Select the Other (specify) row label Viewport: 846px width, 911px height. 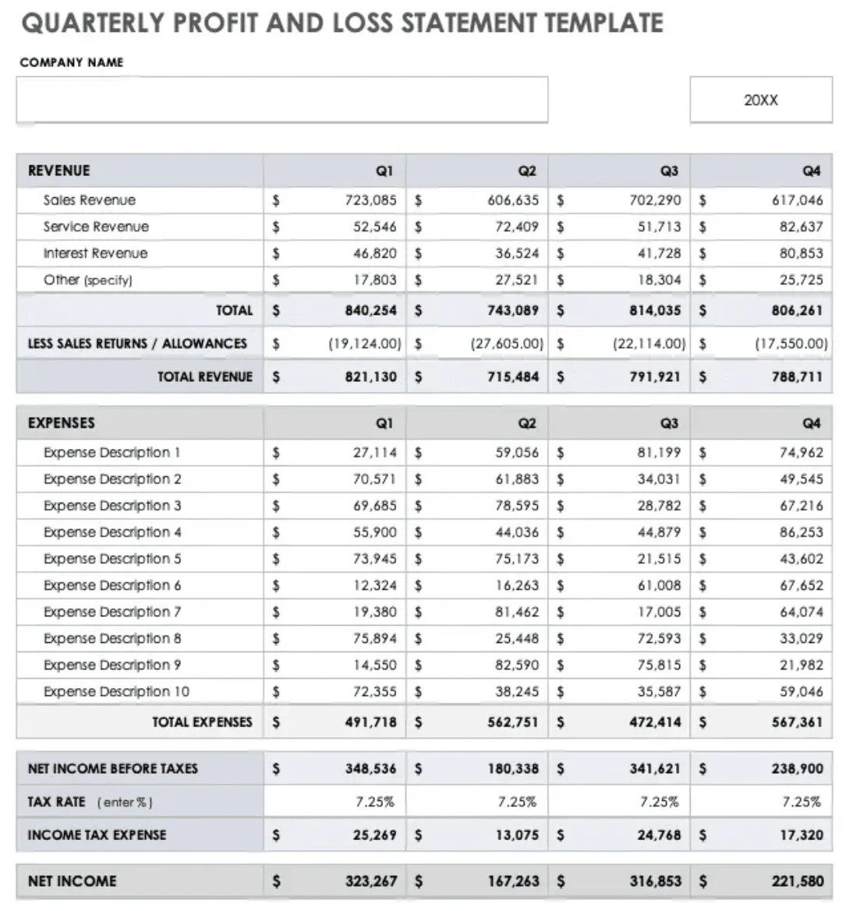[88, 280]
